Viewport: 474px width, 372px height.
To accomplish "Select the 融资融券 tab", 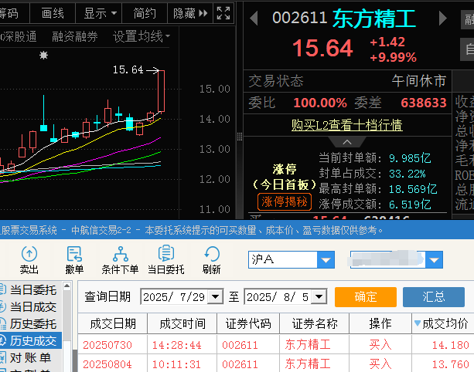I will click(75, 36).
